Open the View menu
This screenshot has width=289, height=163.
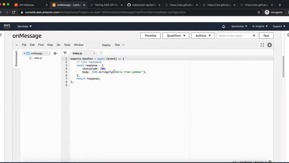[50, 45]
